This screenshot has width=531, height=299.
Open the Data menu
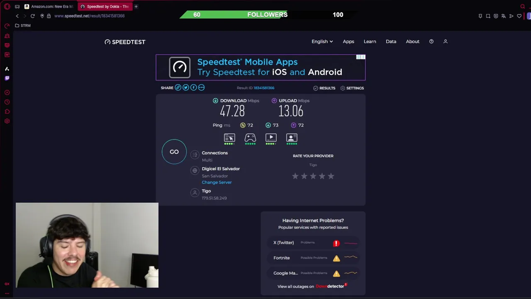(391, 42)
